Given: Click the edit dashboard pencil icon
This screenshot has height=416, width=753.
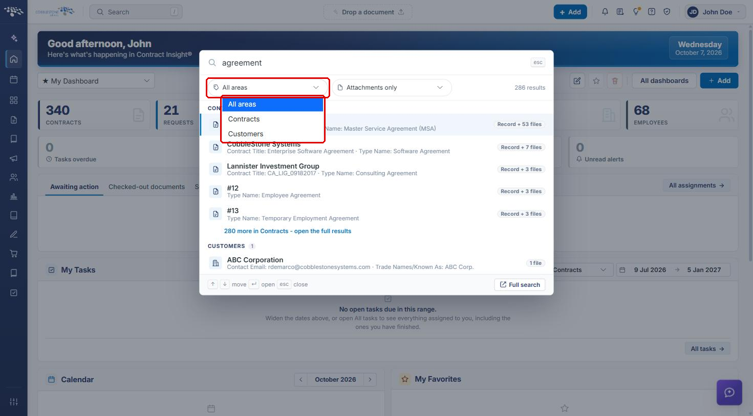Looking at the screenshot, I should tap(577, 80).
